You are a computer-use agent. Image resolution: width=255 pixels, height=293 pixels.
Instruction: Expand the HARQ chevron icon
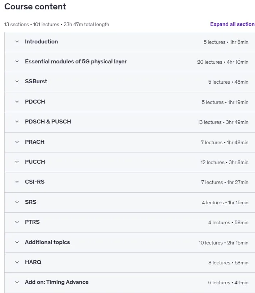pos(17,262)
